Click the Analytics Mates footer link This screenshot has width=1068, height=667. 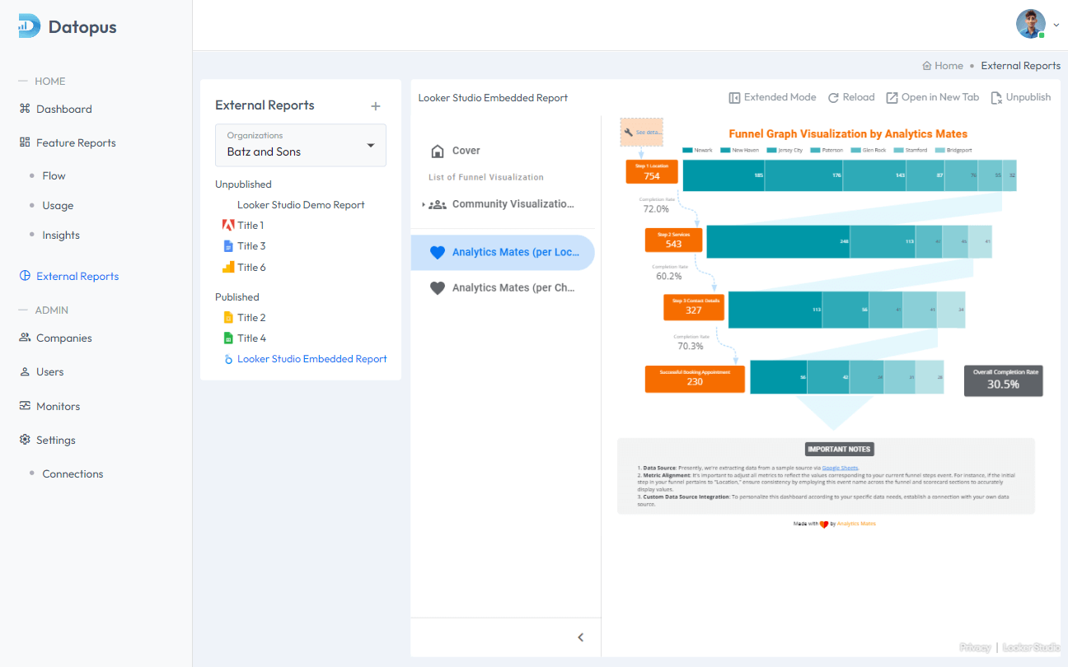[856, 524]
